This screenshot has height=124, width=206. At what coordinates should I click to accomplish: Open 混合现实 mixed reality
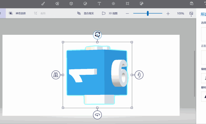pos(85,13)
